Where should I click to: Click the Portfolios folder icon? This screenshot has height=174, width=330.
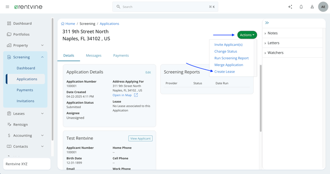9,34
